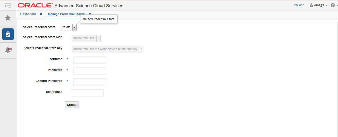Close the Manage Credential Stores tab
This screenshot has height=137, width=338.
click(x=90, y=14)
